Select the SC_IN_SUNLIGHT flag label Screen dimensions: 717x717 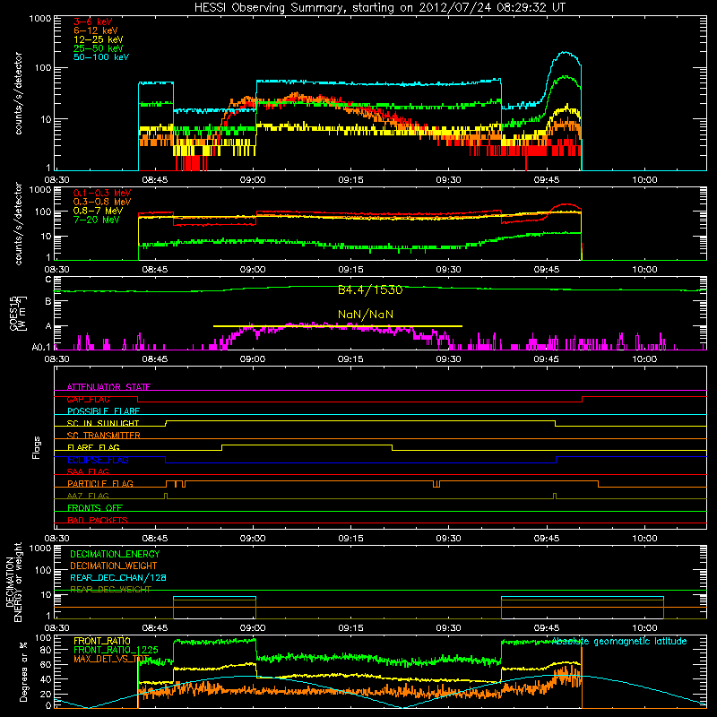(103, 423)
